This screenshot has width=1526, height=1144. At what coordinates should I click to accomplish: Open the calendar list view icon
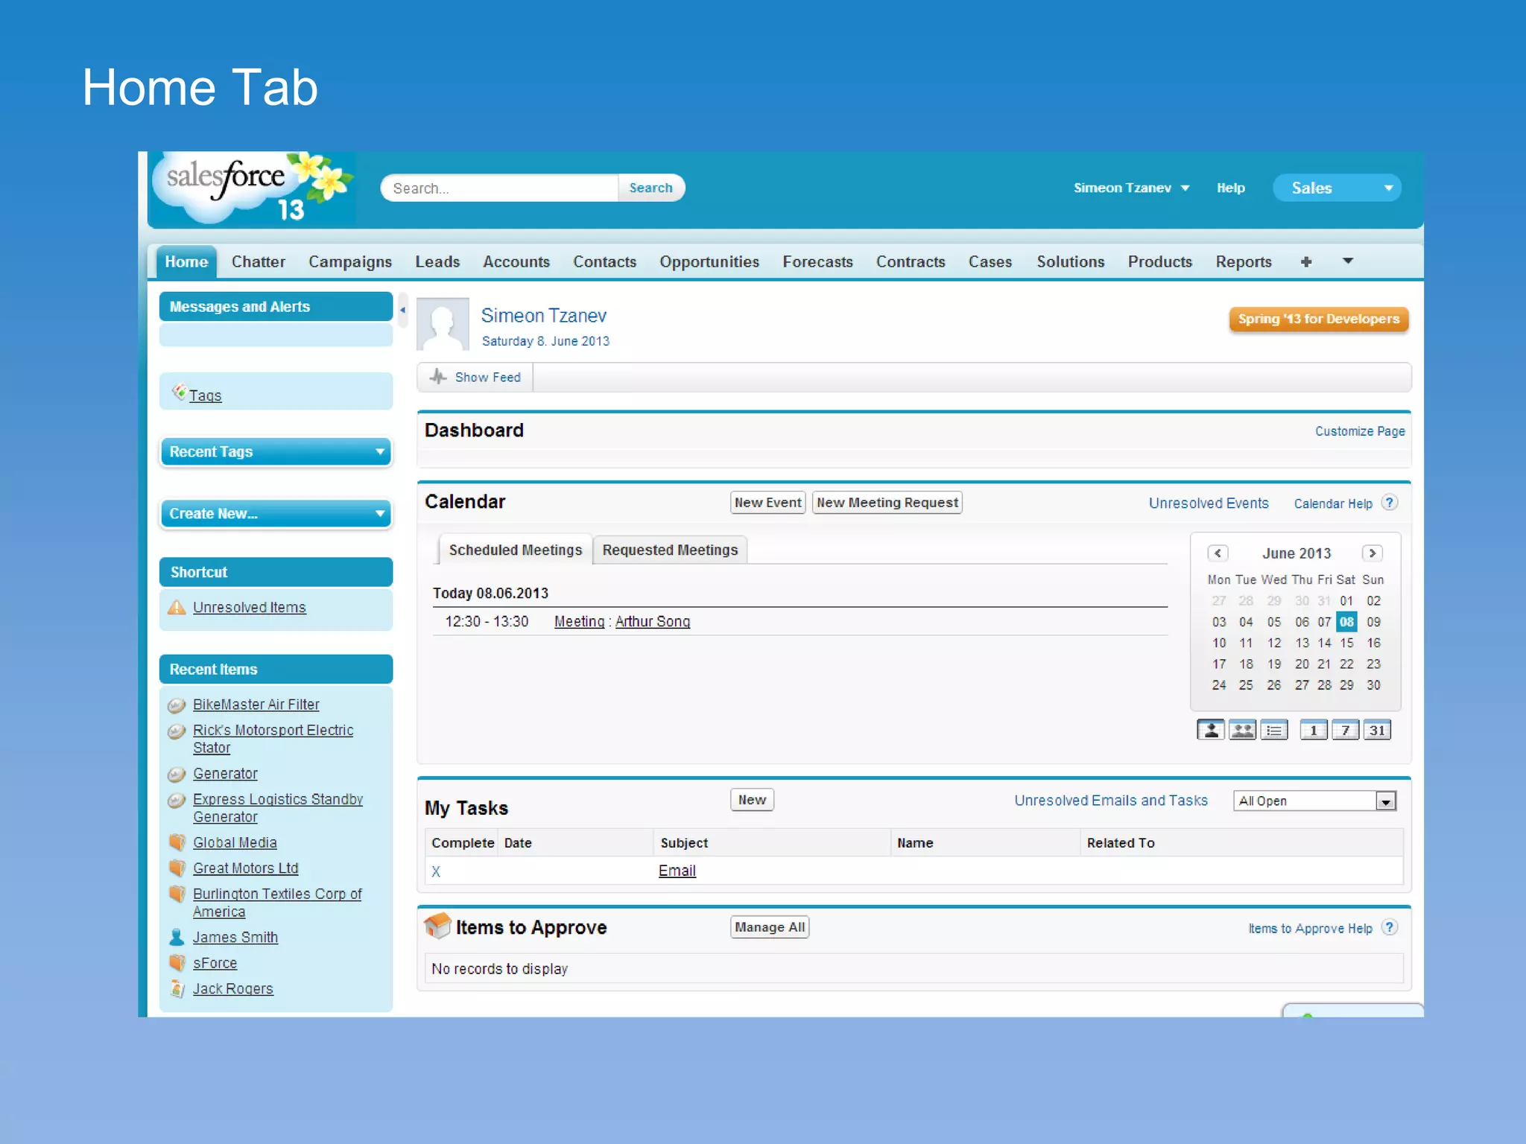[x=1274, y=730]
